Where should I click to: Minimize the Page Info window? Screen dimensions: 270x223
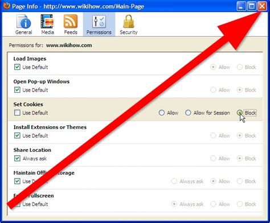(242, 6)
